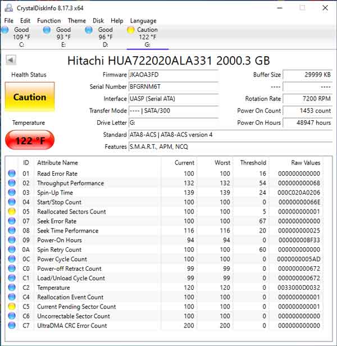Click the blue status icon for drive E:

tap(47, 30)
